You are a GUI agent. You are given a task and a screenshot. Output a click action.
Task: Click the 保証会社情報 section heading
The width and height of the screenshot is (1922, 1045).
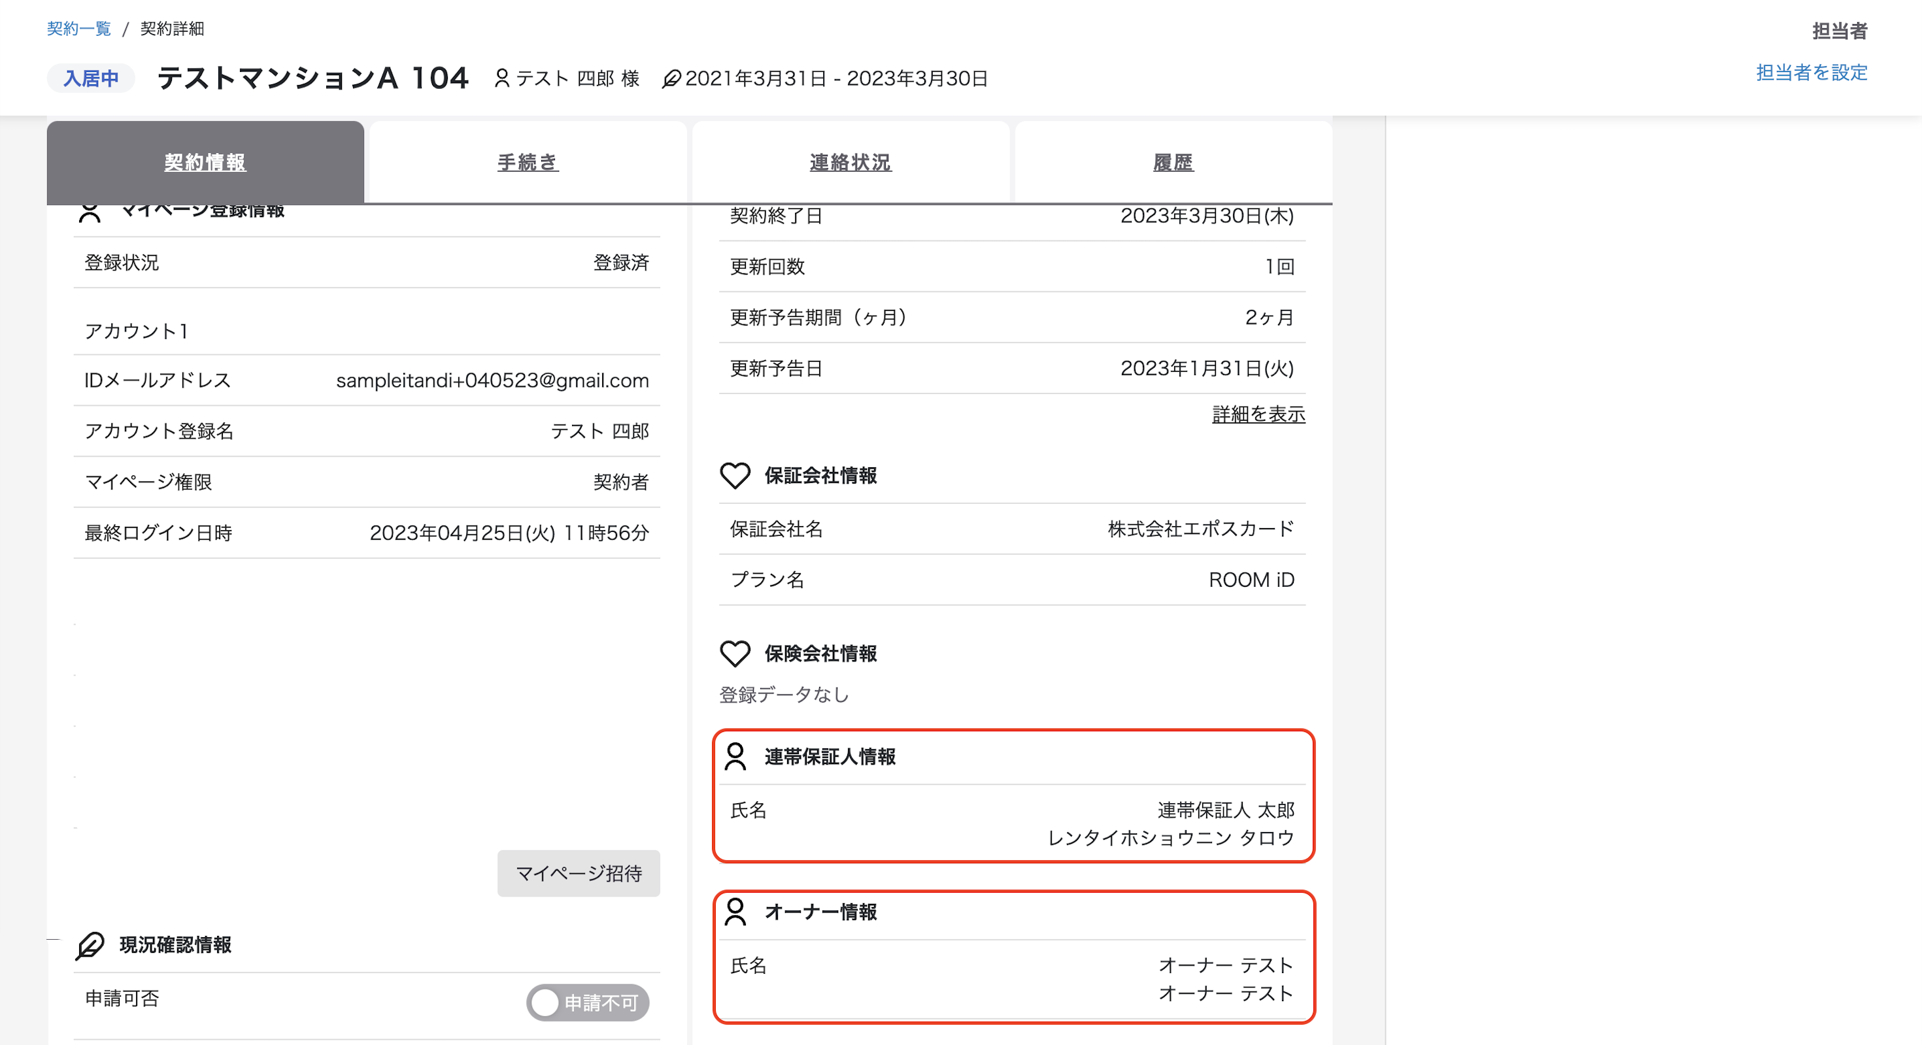point(820,475)
